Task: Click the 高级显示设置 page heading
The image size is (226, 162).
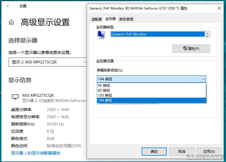Action: coord(45,22)
